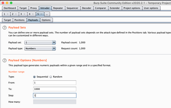The image size is (171, 108).
Task: Switch to the Dashboard tab
Action: coord(10,8)
